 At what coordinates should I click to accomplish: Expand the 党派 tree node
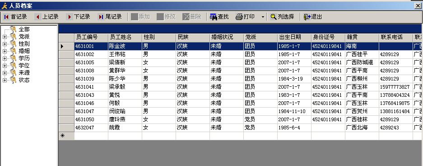5,37
